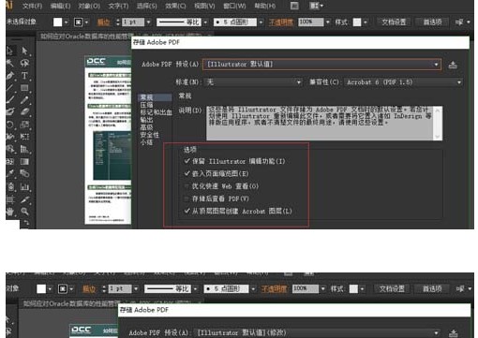Screen dimensions: 478x338
Task: Select the Artboard tool
Action: 10,199
